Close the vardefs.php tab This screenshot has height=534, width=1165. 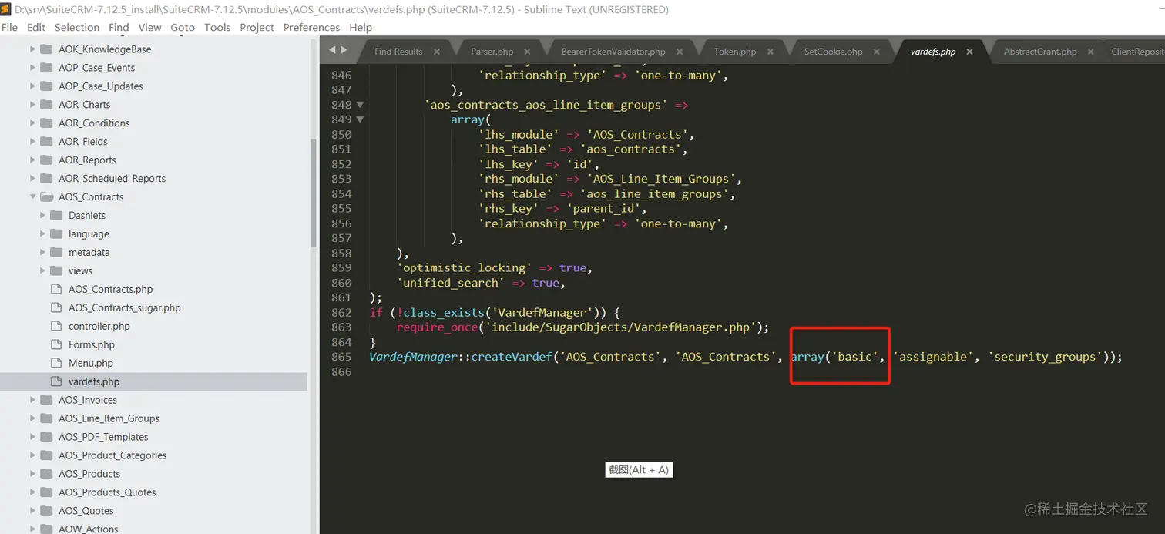click(969, 52)
